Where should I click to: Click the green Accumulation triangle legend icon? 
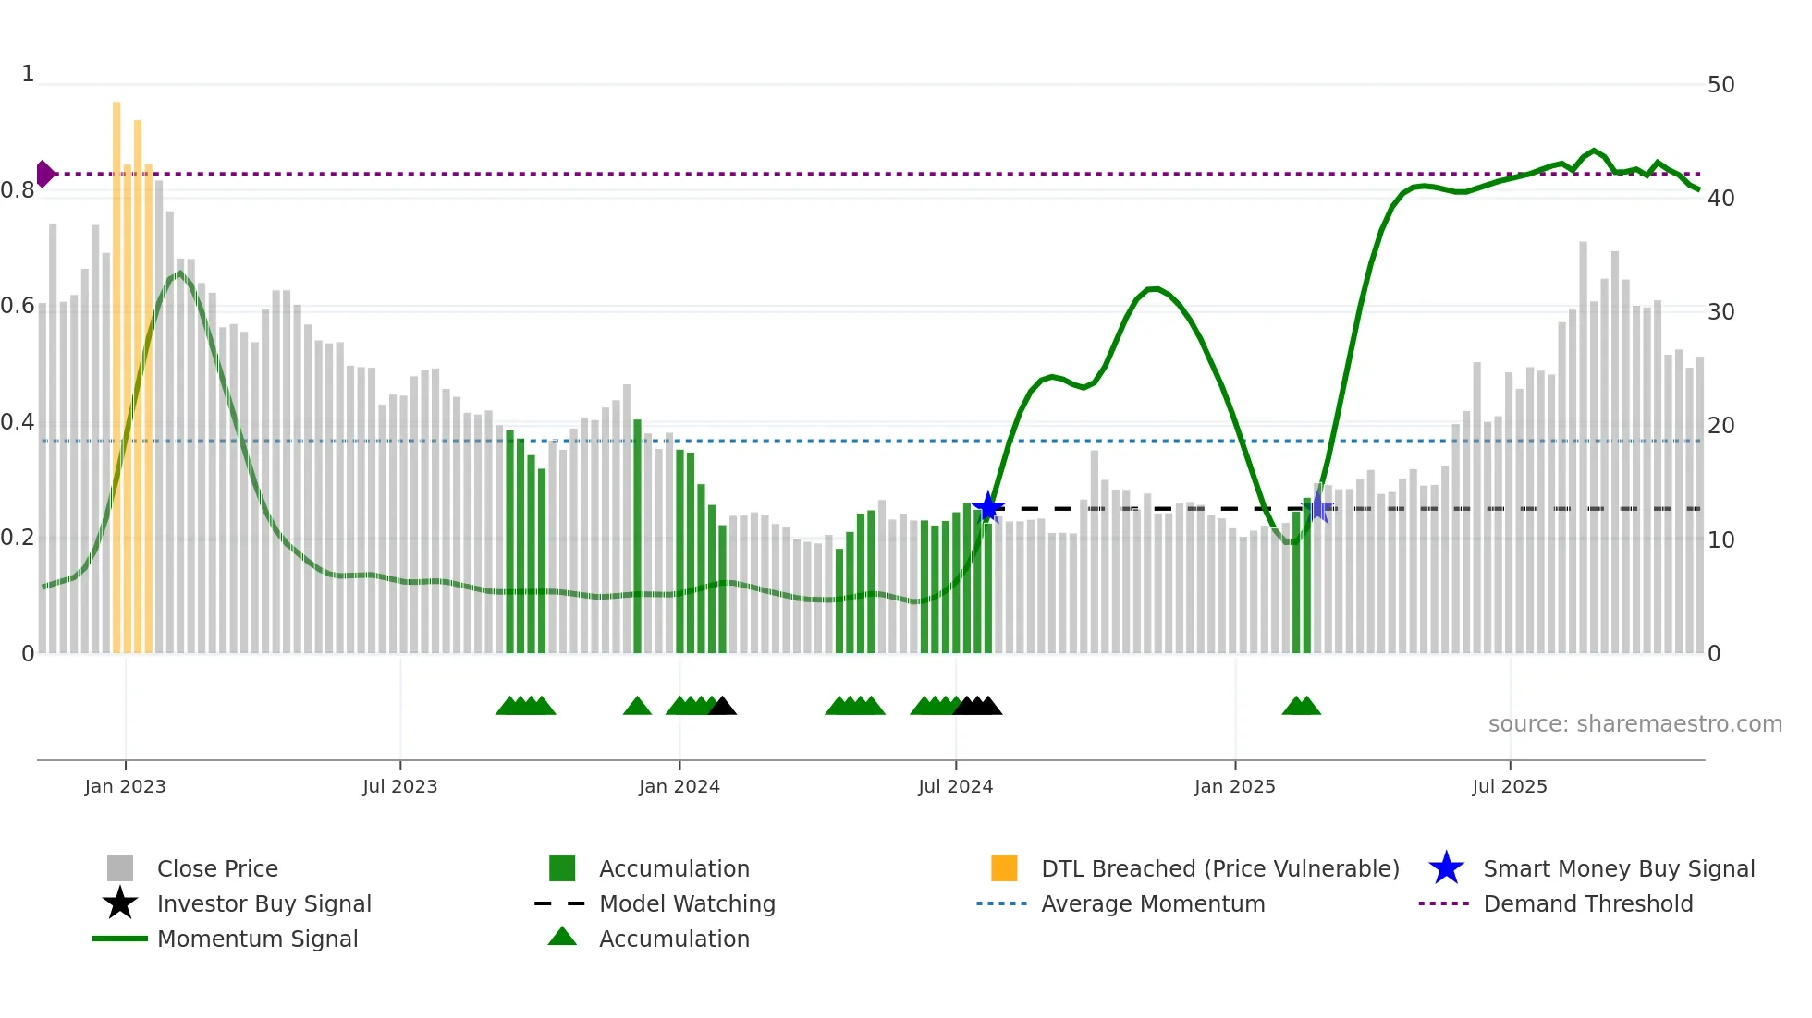pyautogui.click(x=562, y=937)
